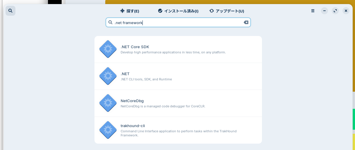This screenshot has width=355, height=150.
Task: Open the hamburger main menu
Action: click(x=313, y=11)
